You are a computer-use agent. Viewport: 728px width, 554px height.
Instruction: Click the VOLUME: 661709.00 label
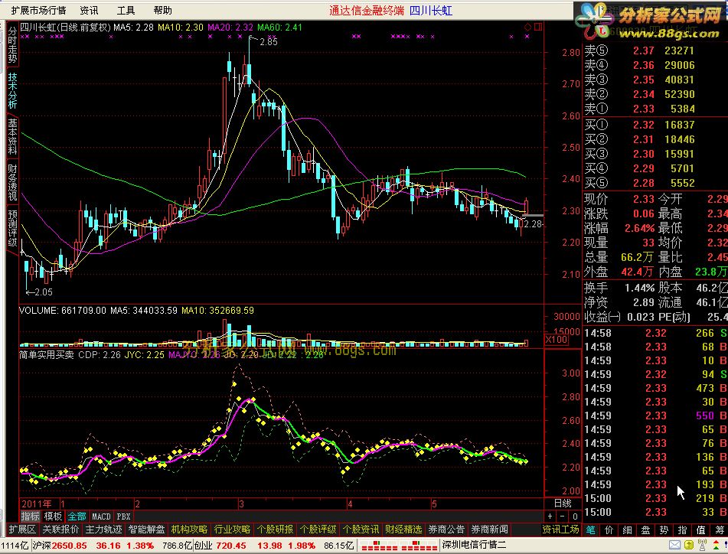tap(63, 311)
